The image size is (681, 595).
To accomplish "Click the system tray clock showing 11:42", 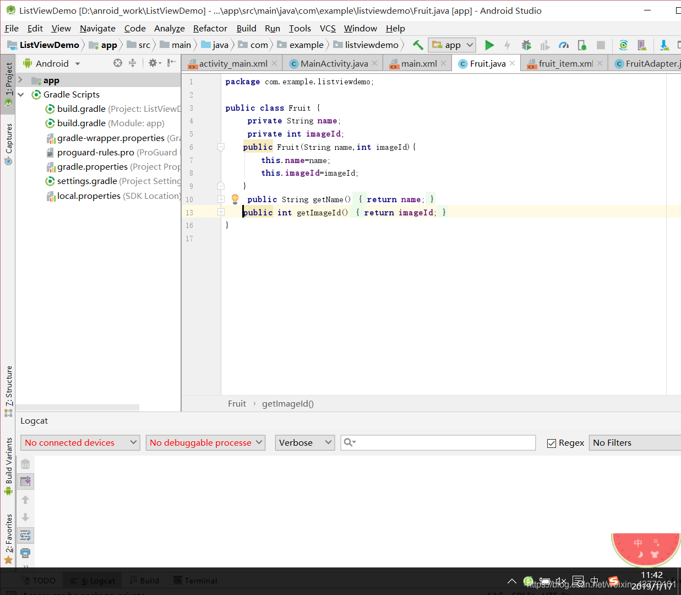I will tap(652, 575).
